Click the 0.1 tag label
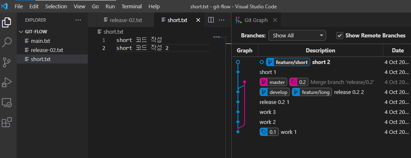Screen dimensions: 411x158 pyautogui.click(x=269, y=132)
